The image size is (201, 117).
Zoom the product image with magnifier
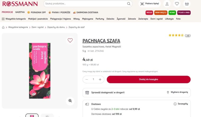click(70, 101)
